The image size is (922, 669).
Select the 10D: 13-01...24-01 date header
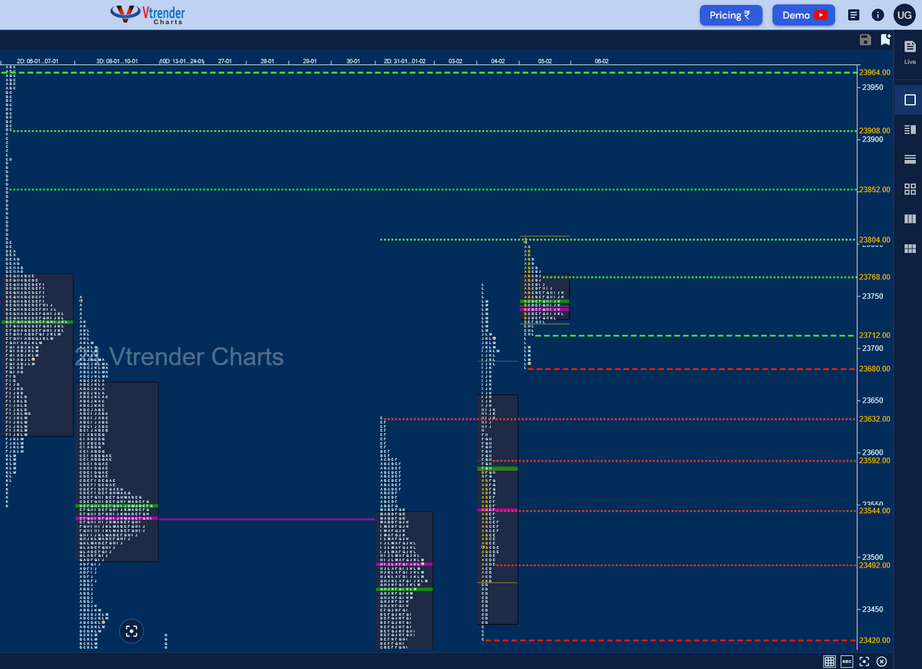click(182, 61)
